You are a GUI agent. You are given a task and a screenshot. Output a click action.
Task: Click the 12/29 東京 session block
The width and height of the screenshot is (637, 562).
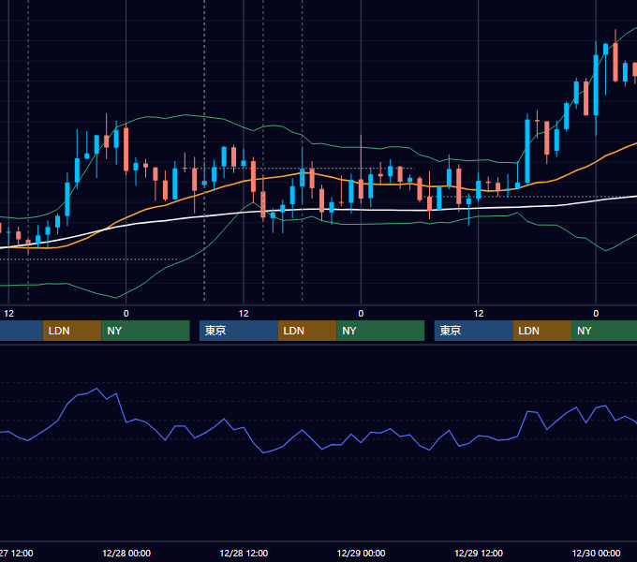(474, 331)
